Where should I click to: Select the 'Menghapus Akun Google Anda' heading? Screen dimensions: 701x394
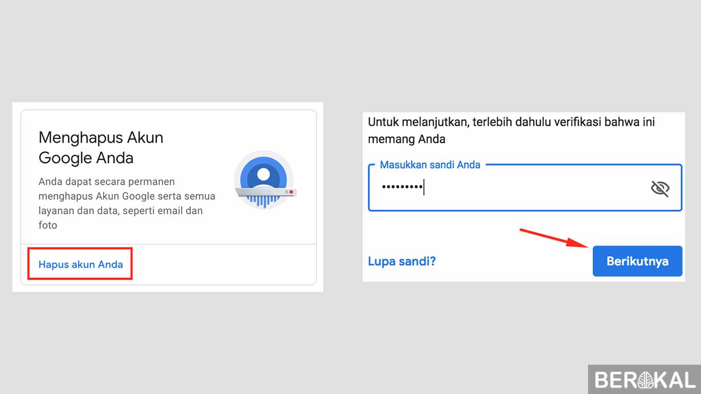click(x=101, y=147)
